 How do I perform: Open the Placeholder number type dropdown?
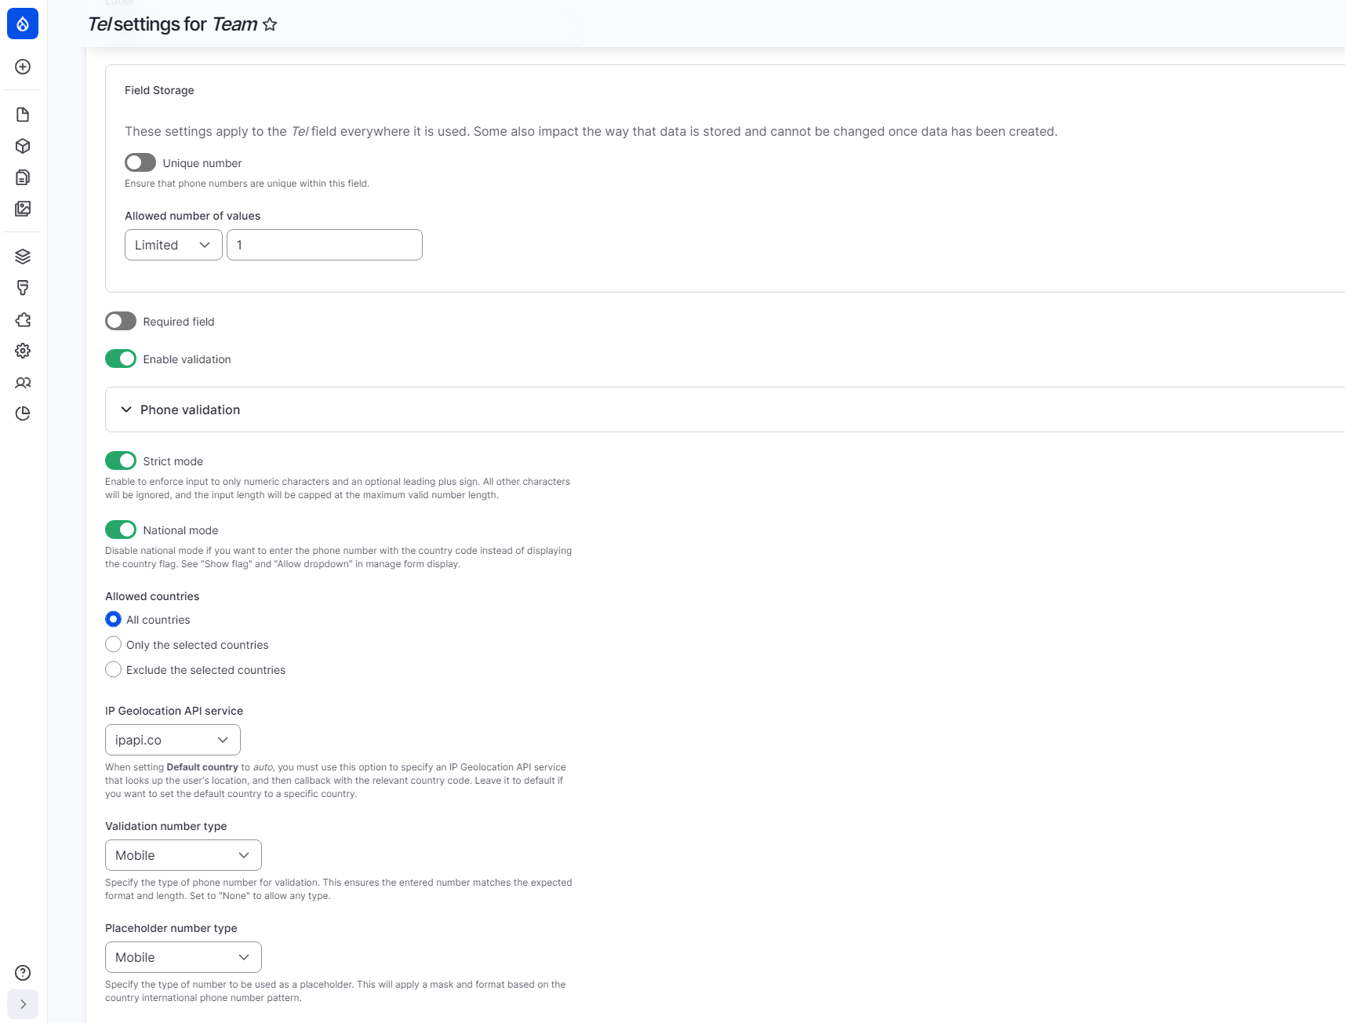pos(183,957)
